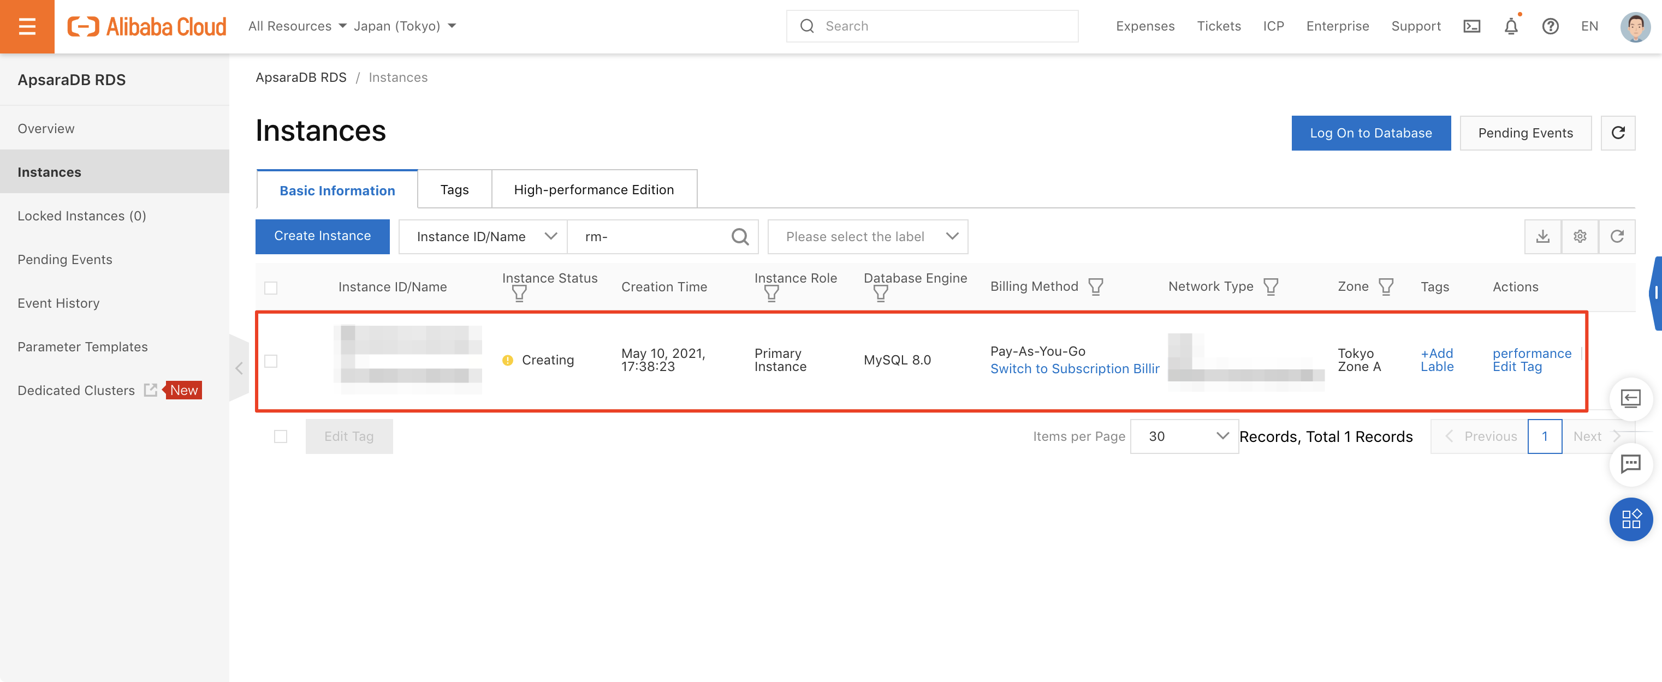1662x682 pixels.
Task: Click the +Add Lable link
Action: point(1437,360)
